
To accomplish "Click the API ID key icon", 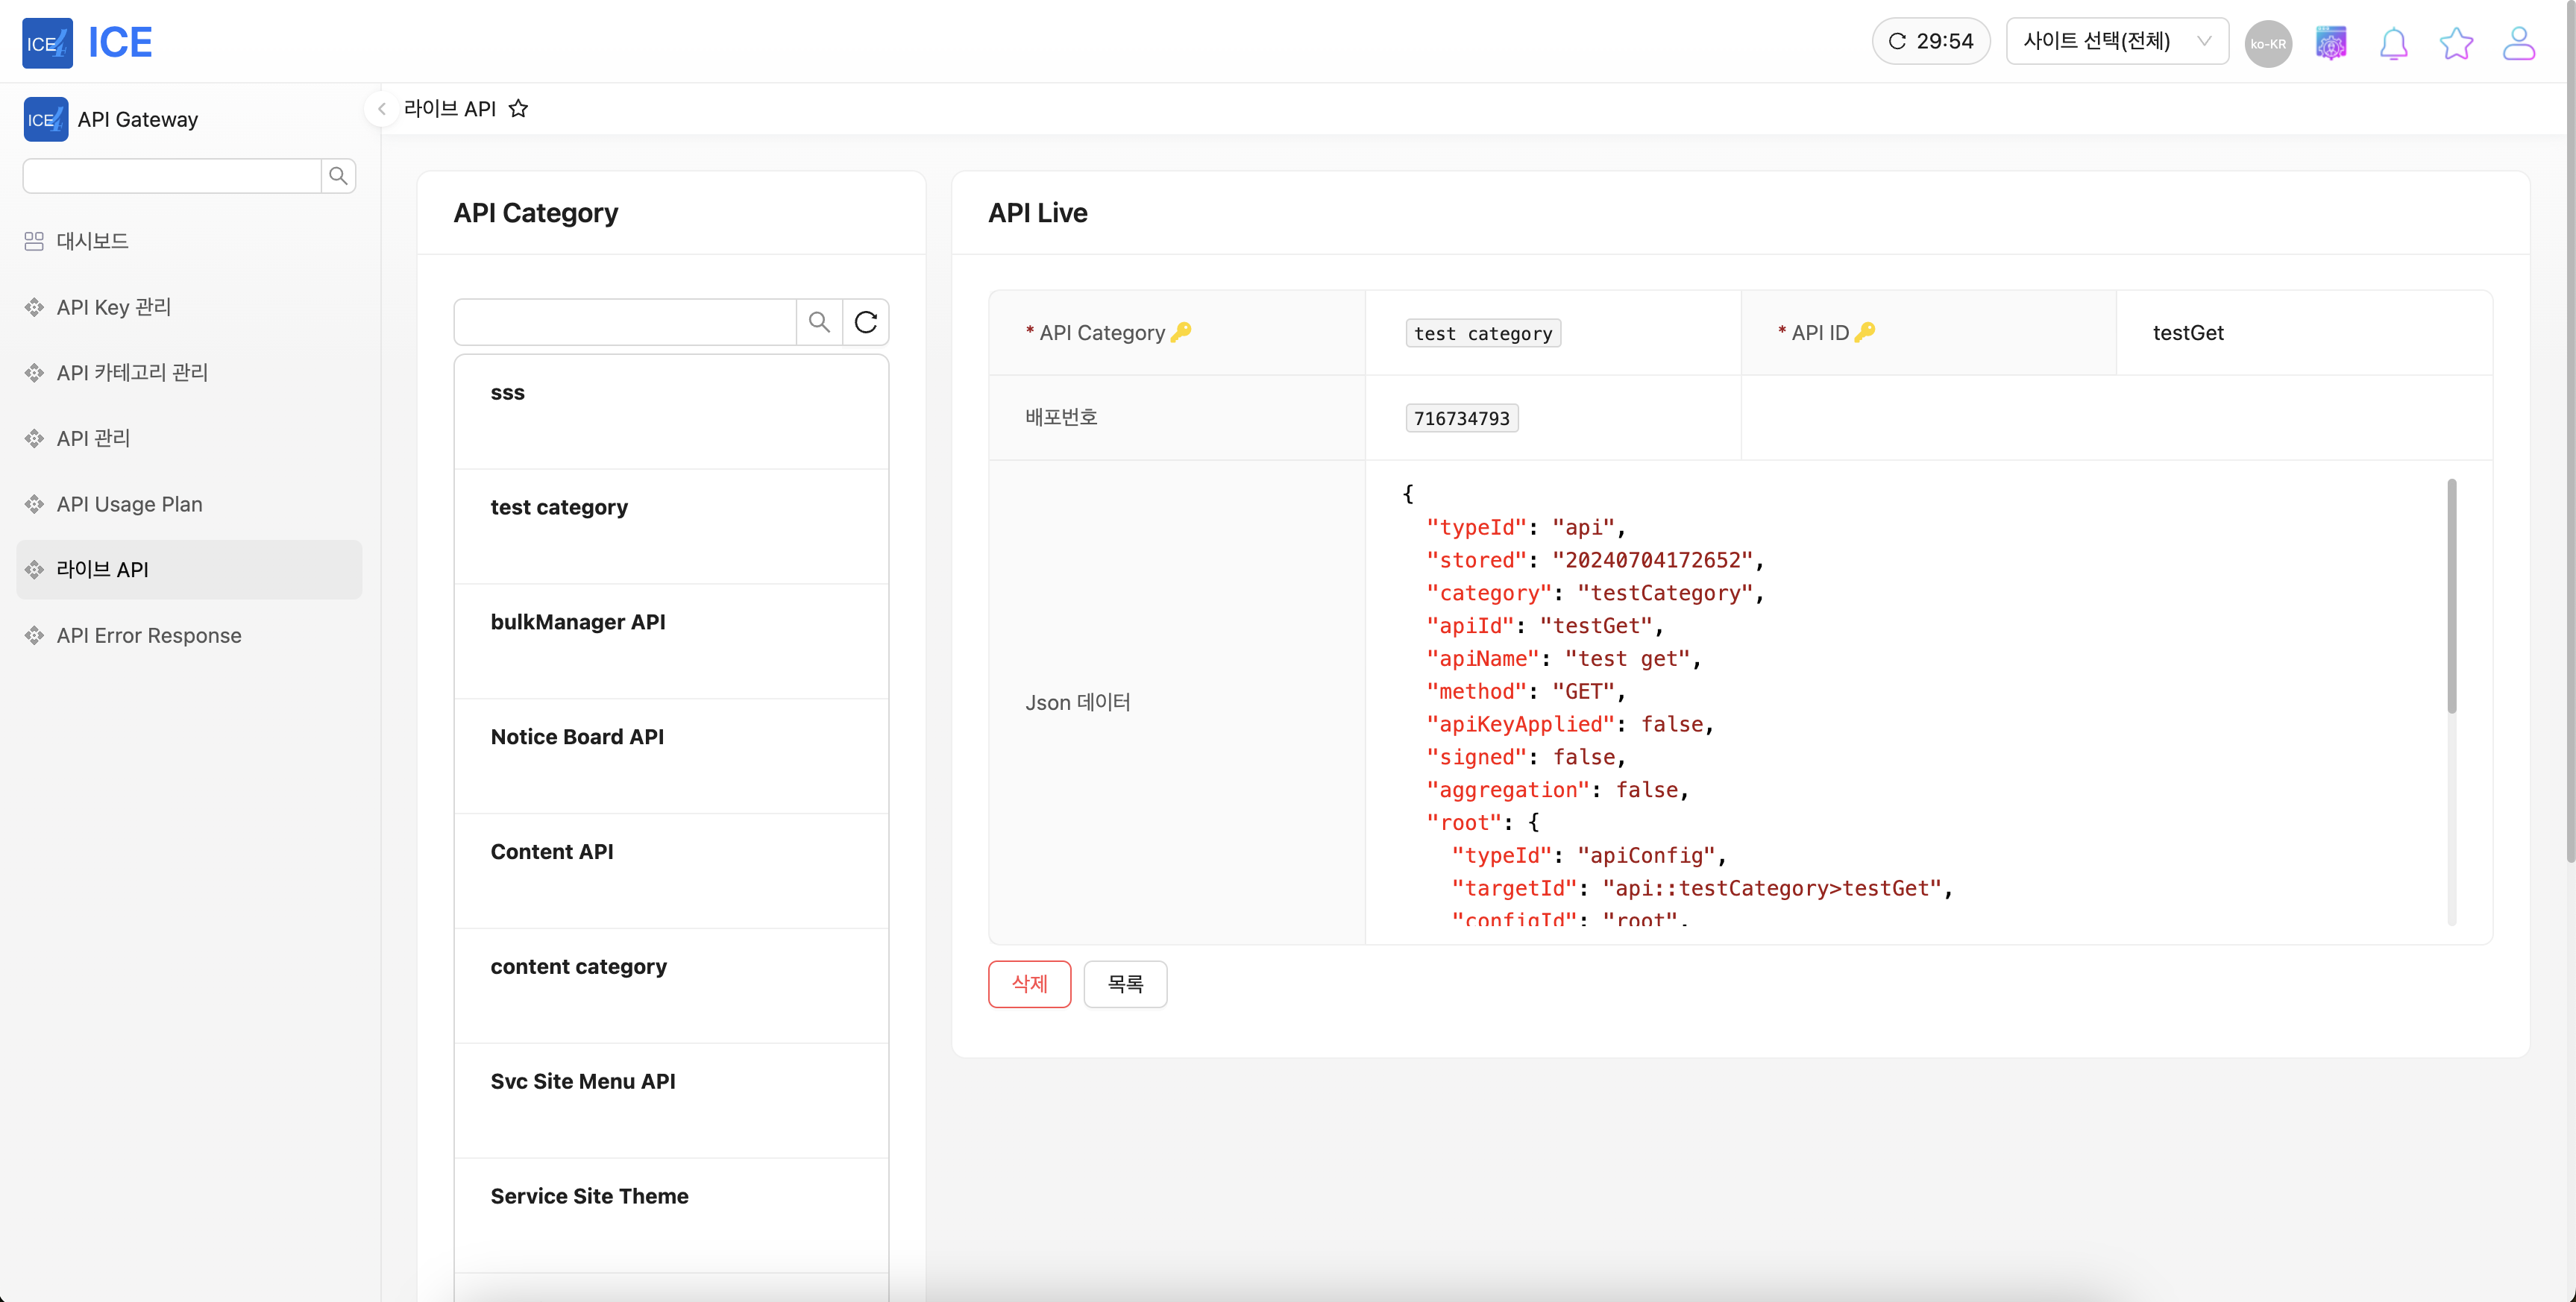I will [x=1864, y=332].
